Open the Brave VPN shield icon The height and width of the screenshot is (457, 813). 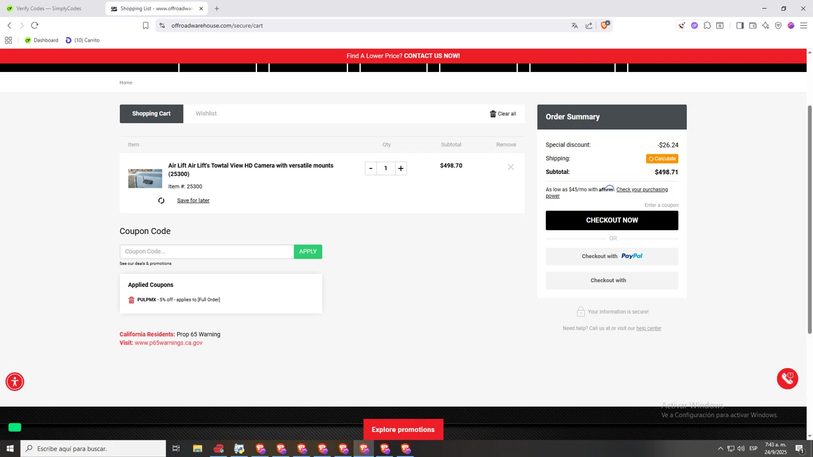coord(778,25)
